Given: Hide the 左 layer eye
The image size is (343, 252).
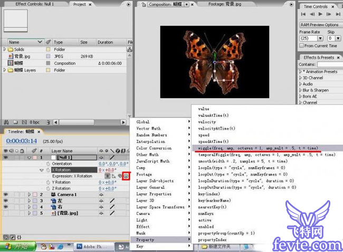Looking at the screenshot, I should click(6, 200).
